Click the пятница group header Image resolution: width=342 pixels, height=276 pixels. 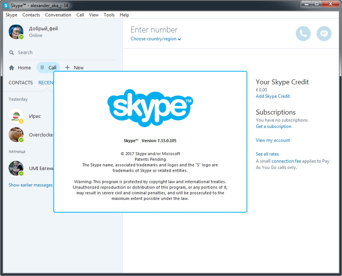click(x=17, y=151)
